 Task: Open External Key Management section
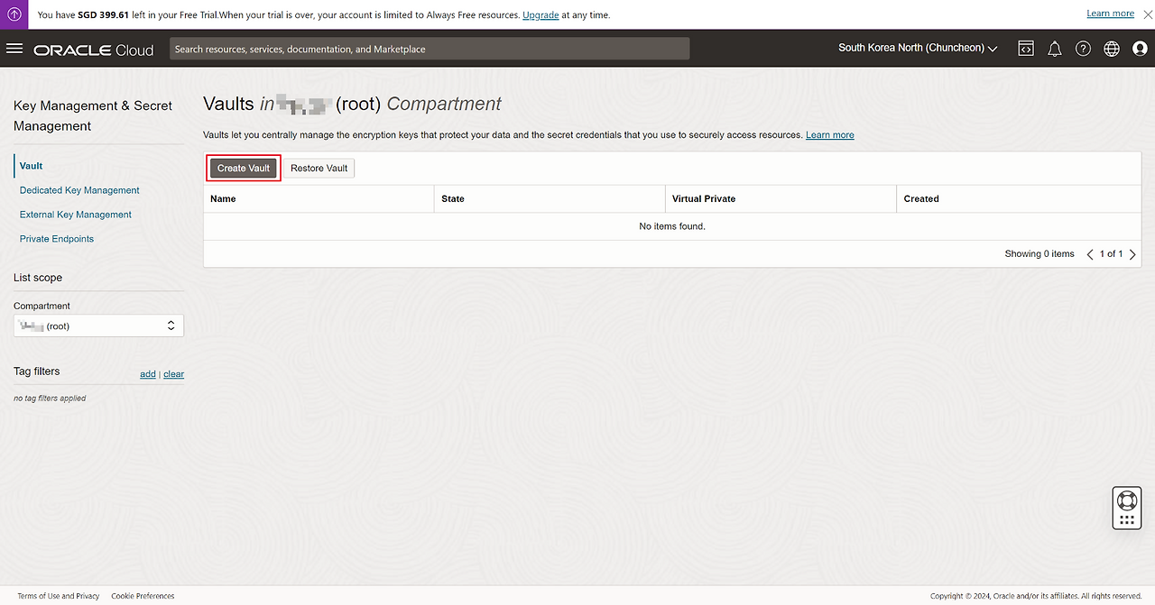click(x=76, y=215)
